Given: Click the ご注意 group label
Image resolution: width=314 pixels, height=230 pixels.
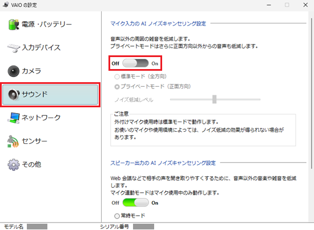Looking at the screenshot, I should (121, 114).
